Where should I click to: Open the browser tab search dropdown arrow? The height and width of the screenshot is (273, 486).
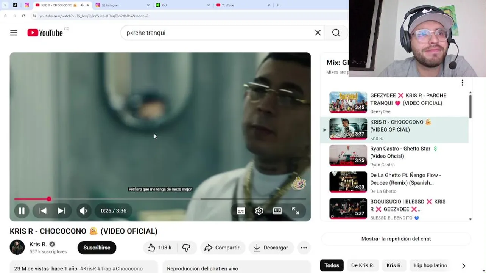[x=5, y=5]
